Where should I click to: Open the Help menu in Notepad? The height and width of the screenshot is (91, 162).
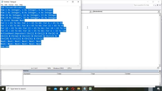[21, 5]
